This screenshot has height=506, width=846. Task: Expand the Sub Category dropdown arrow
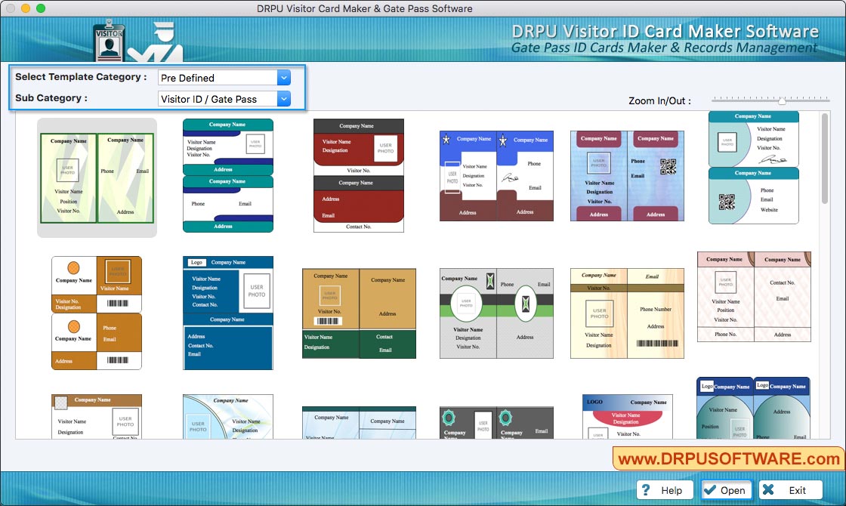pos(283,98)
